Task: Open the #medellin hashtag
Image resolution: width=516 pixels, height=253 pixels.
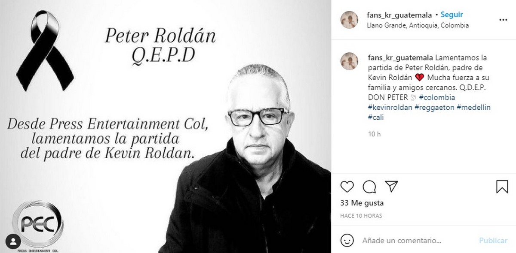Action: (472, 108)
